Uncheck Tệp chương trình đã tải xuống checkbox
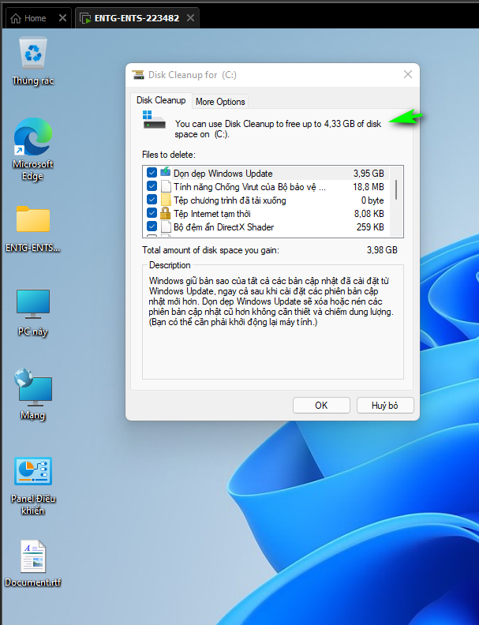Image resolution: width=479 pixels, height=625 pixels. (152, 200)
